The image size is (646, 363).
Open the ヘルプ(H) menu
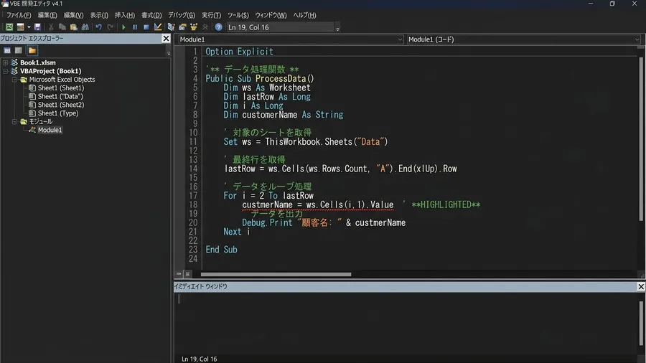304,15
